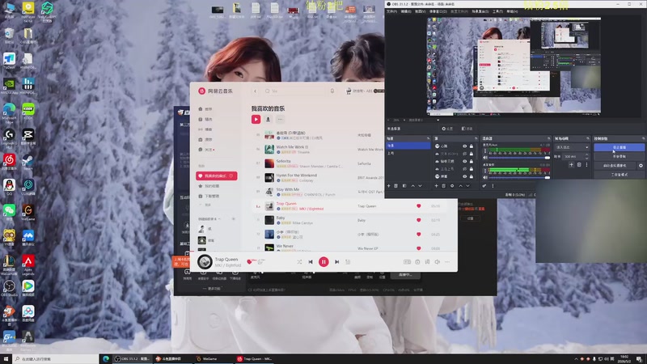Increase transition duration with the up arrow
Viewport: 647px width, 364px height.
[x=587, y=154]
